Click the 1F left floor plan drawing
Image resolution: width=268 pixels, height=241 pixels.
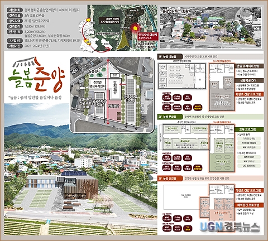[182, 76]
